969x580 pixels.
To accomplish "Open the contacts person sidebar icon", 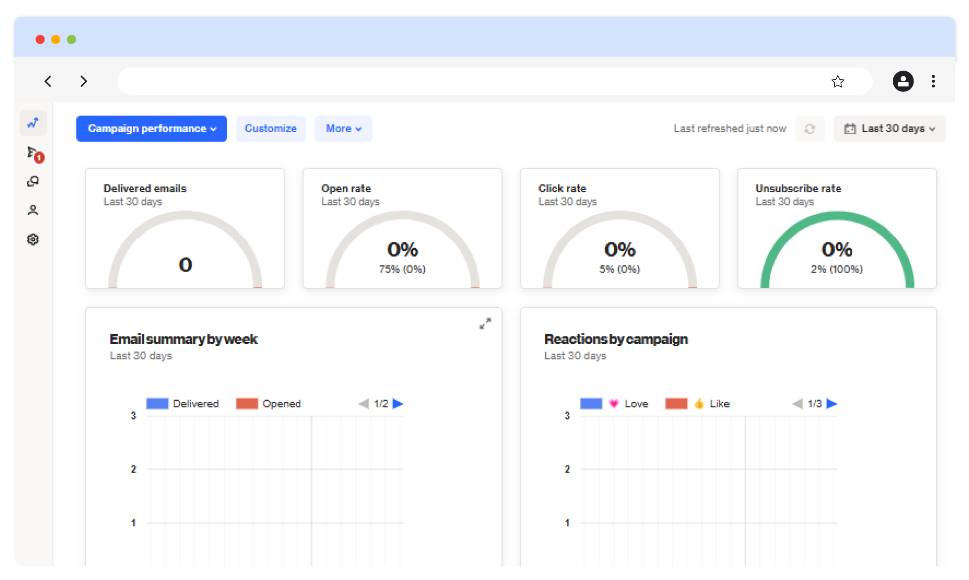I will (33, 210).
